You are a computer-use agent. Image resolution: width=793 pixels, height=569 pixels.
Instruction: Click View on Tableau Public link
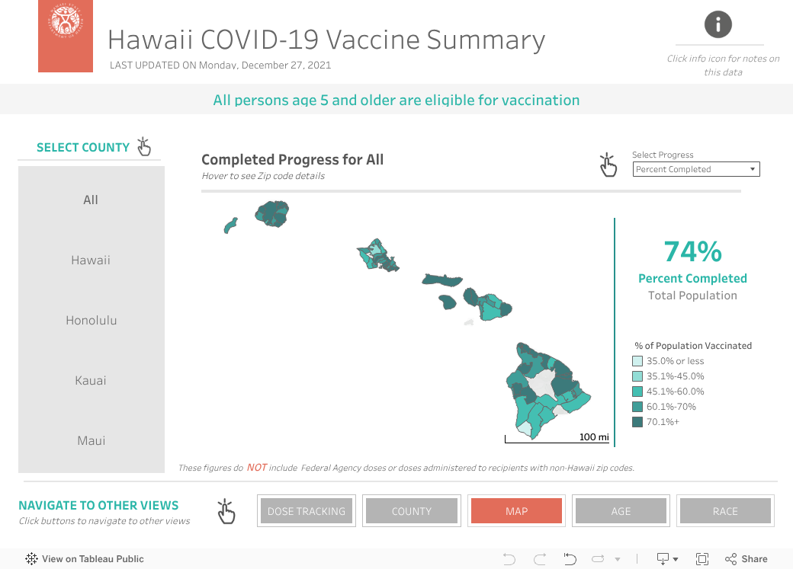coord(92,559)
